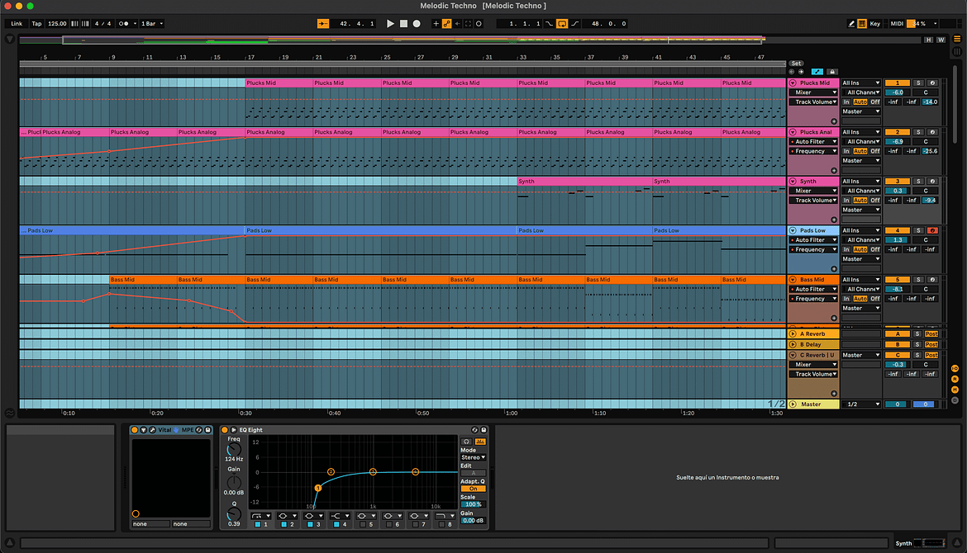Viewport: 967px width, 553px height.
Task: Disable EQ Eight Adaptive Q On button
Action: [473, 489]
